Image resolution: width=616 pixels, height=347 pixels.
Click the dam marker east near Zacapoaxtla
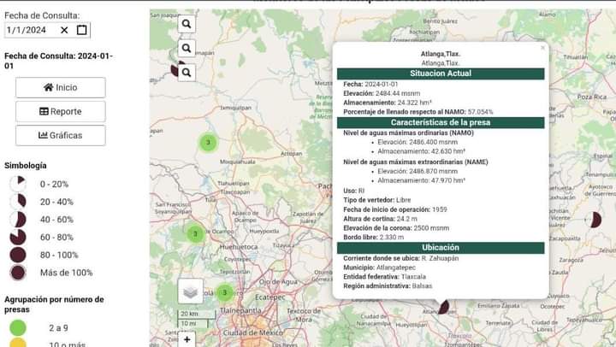[x=595, y=220]
